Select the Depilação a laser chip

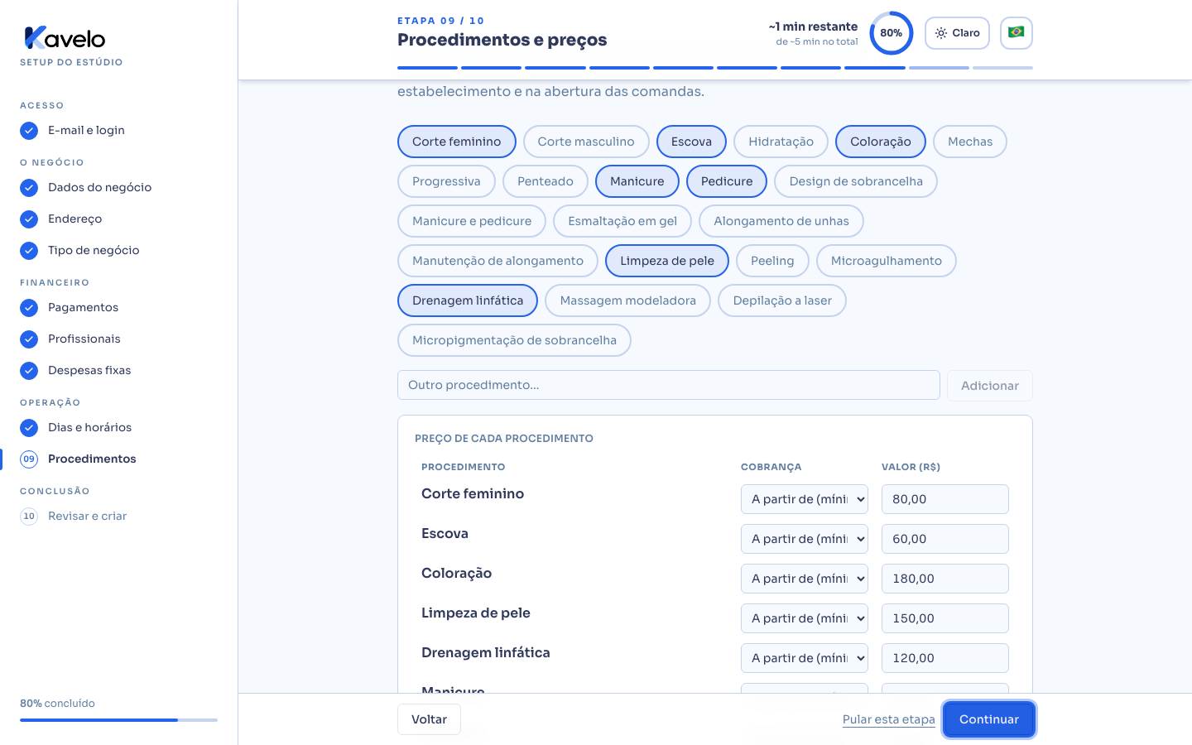pyautogui.click(x=782, y=300)
